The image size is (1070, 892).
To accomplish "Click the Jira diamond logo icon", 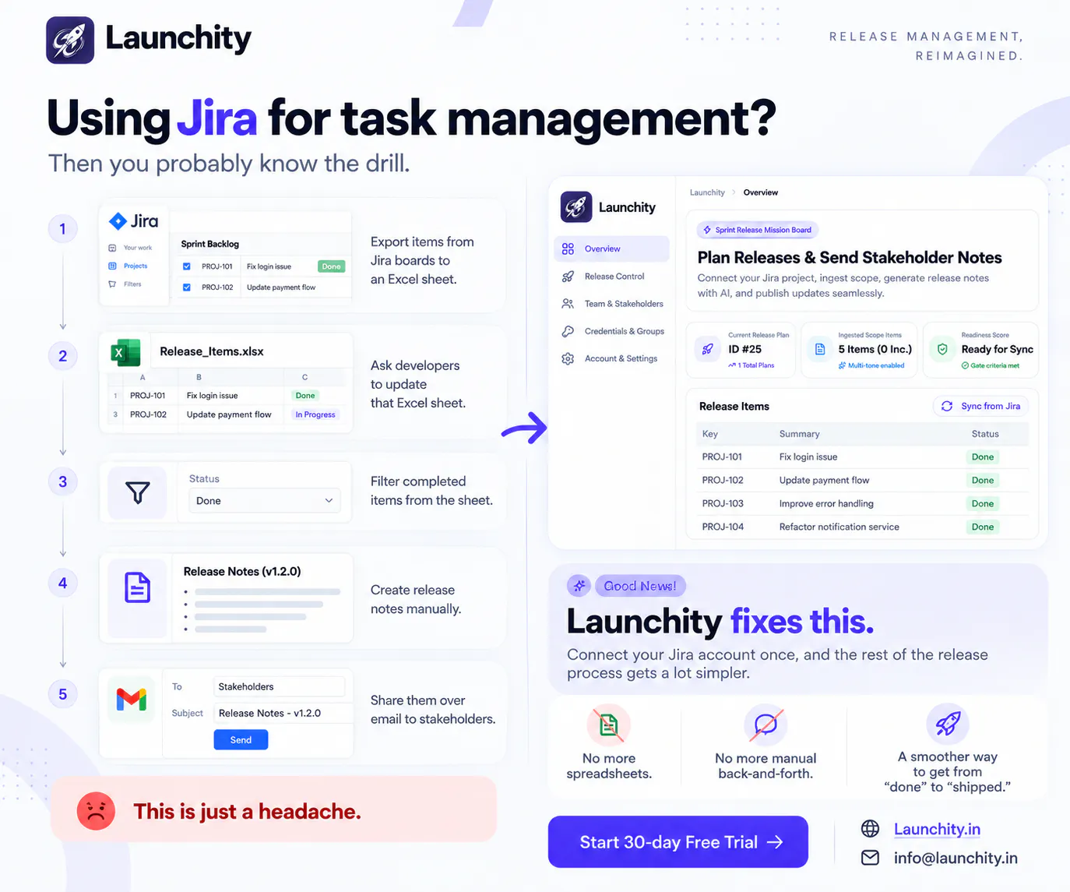I will (118, 221).
